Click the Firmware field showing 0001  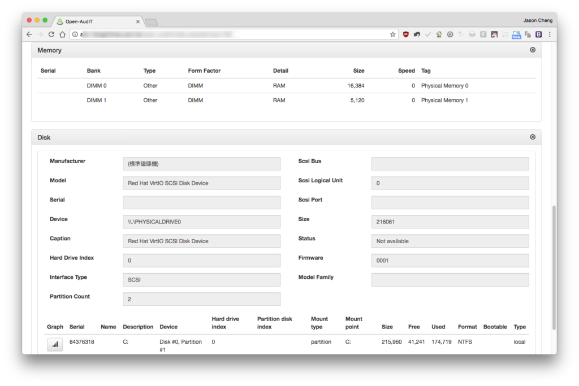(x=450, y=260)
